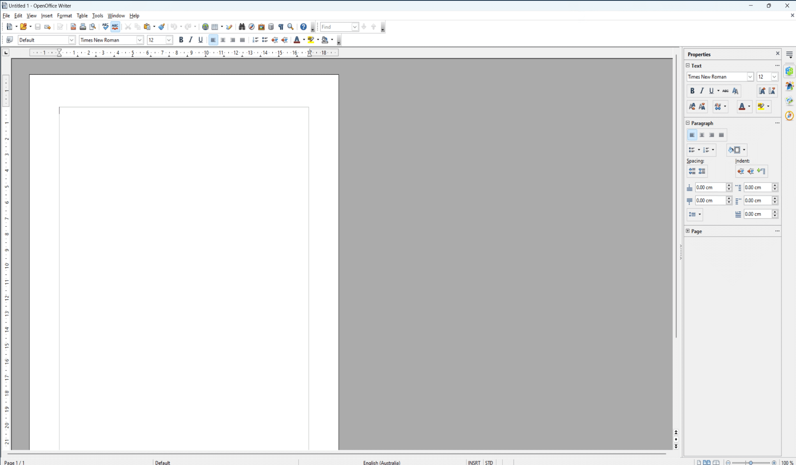Collapse the Paragraph section in Properties

pos(688,123)
